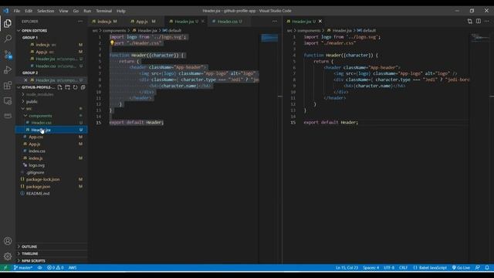Expand the Outline panel
The width and height of the screenshot is (494, 278).
click(29, 246)
